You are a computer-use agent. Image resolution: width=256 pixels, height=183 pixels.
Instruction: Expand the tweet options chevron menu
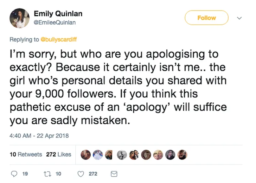tap(240, 18)
